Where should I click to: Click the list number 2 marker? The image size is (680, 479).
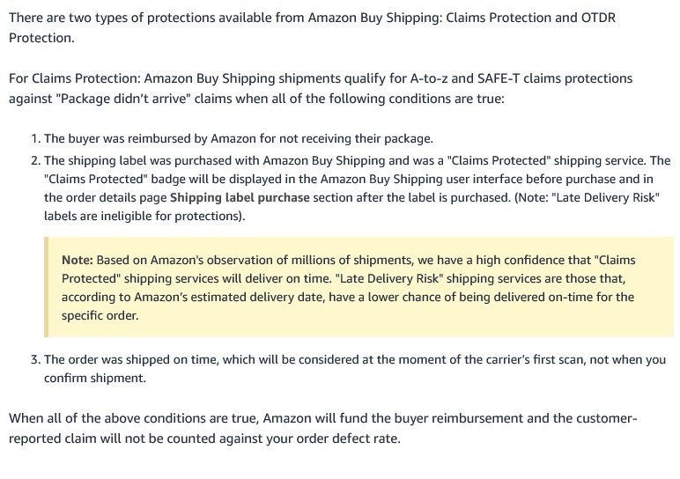35,161
